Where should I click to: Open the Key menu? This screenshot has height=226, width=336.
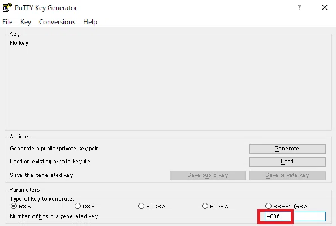click(25, 22)
